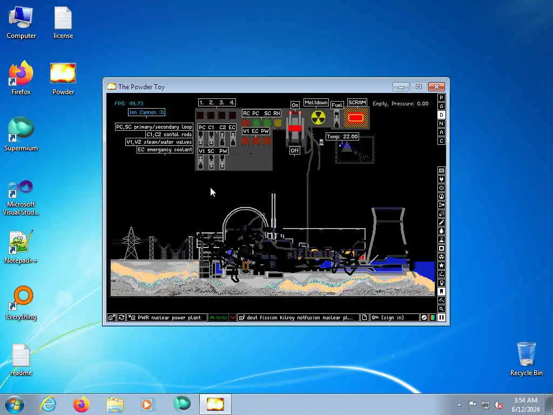
Task: Open the element Search magnifier icon
Action: pos(441,309)
